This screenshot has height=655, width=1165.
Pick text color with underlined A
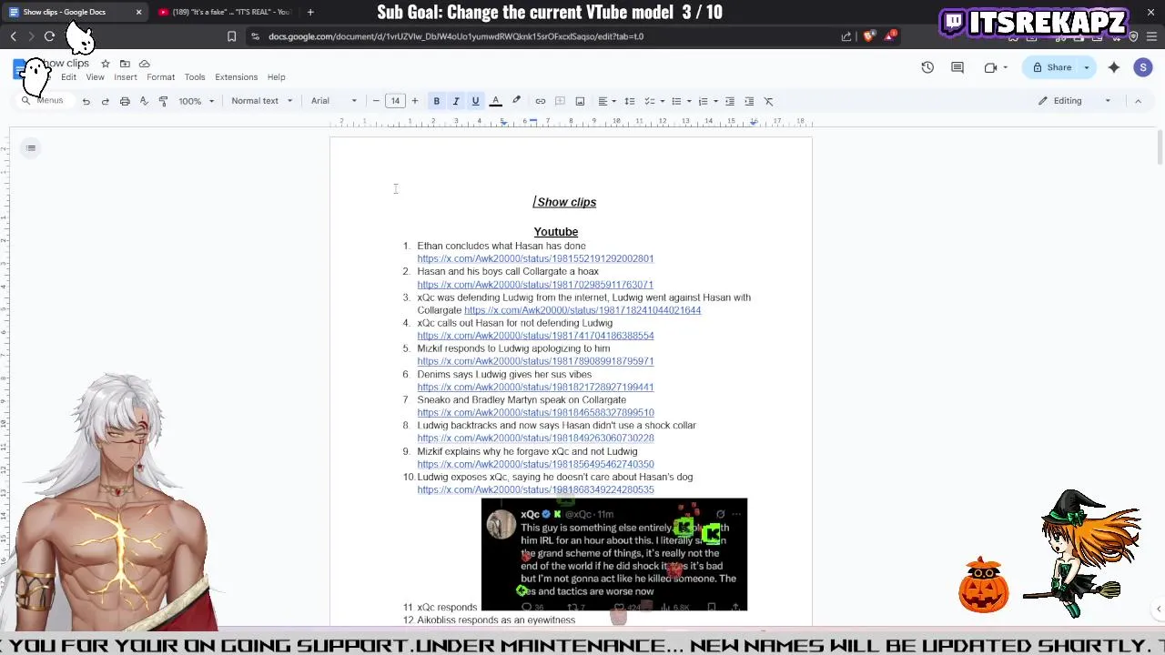496,101
